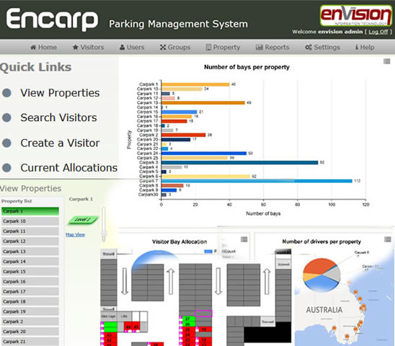The height and width of the screenshot is (346, 395).
Task: Click the Encarp logo
Action: click(52, 19)
